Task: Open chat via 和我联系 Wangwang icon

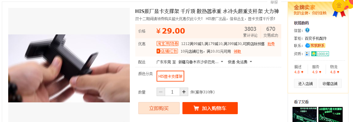Action: (x=315, y=46)
